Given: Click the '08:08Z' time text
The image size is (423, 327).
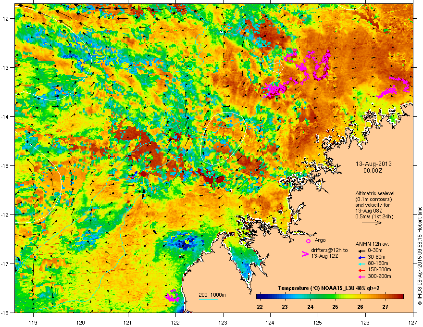Looking at the screenshot, I should tap(373, 171).
